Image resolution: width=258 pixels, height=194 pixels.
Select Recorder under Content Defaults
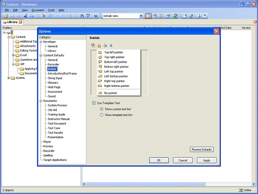(x=53, y=64)
